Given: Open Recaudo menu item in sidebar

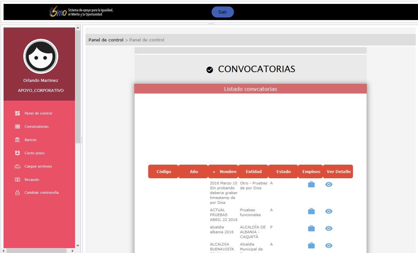Looking at the screenshot, I should (32, 180).
